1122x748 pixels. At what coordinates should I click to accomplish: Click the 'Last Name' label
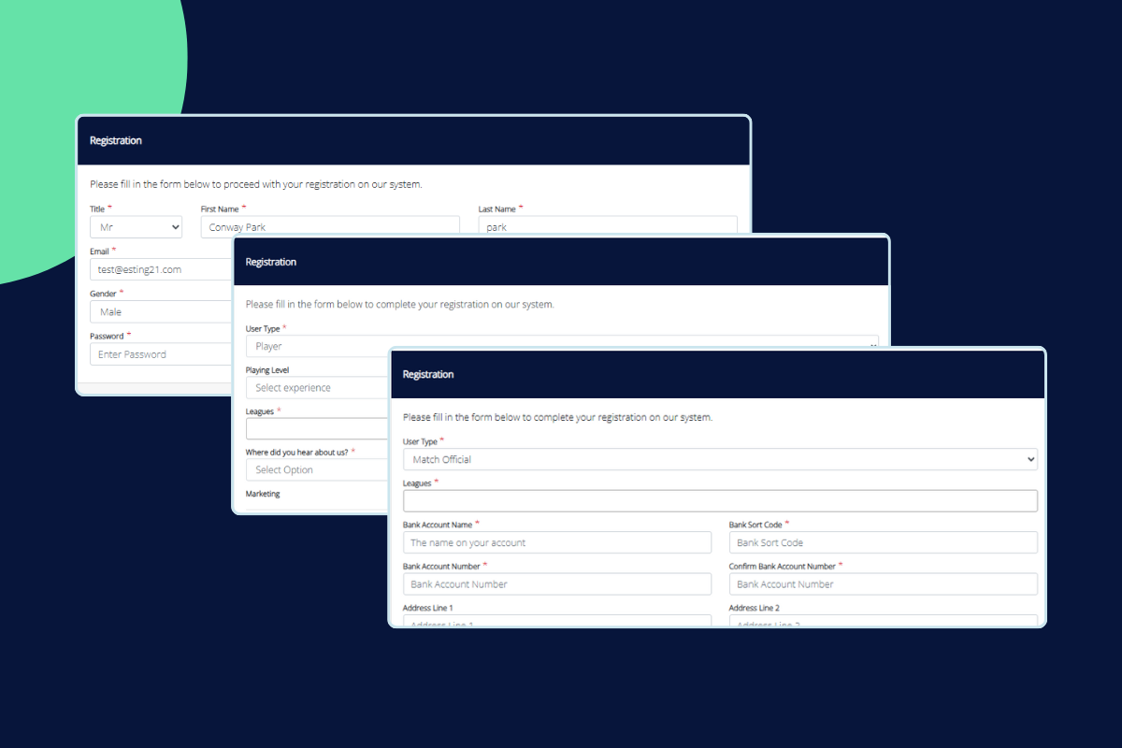(496, 209)
